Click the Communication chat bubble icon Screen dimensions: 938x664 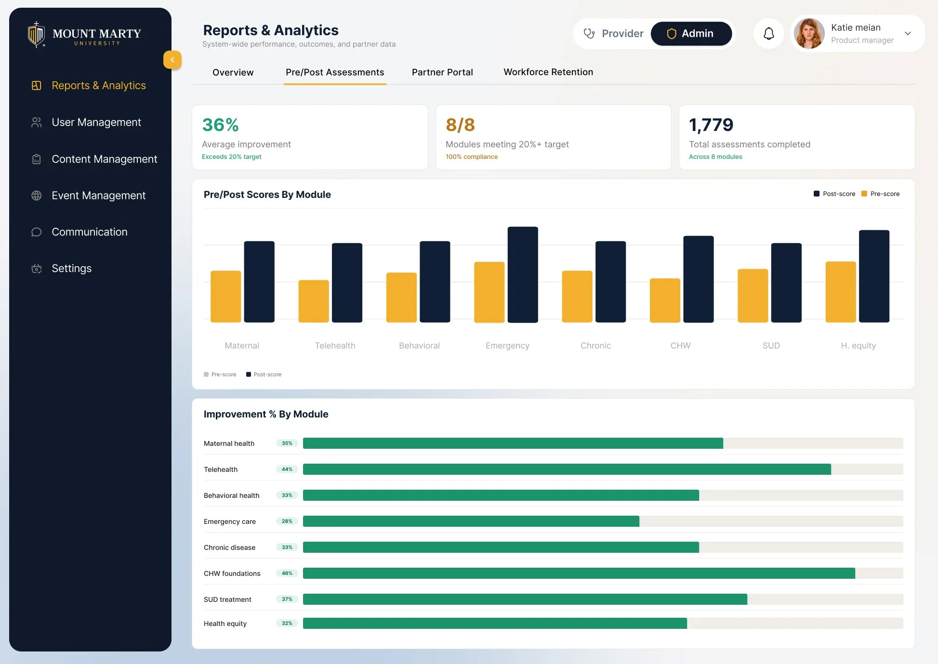(37, 232)
